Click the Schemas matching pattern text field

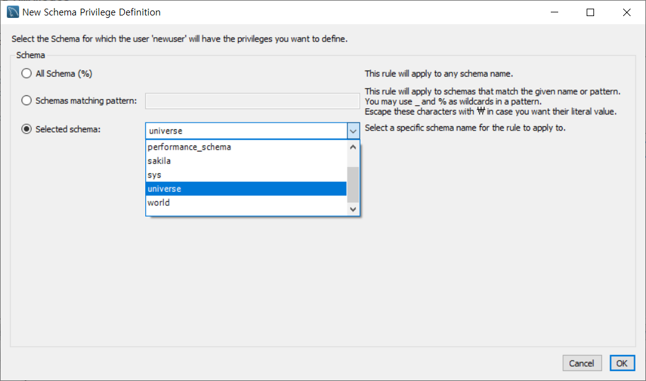coord(252,101)
